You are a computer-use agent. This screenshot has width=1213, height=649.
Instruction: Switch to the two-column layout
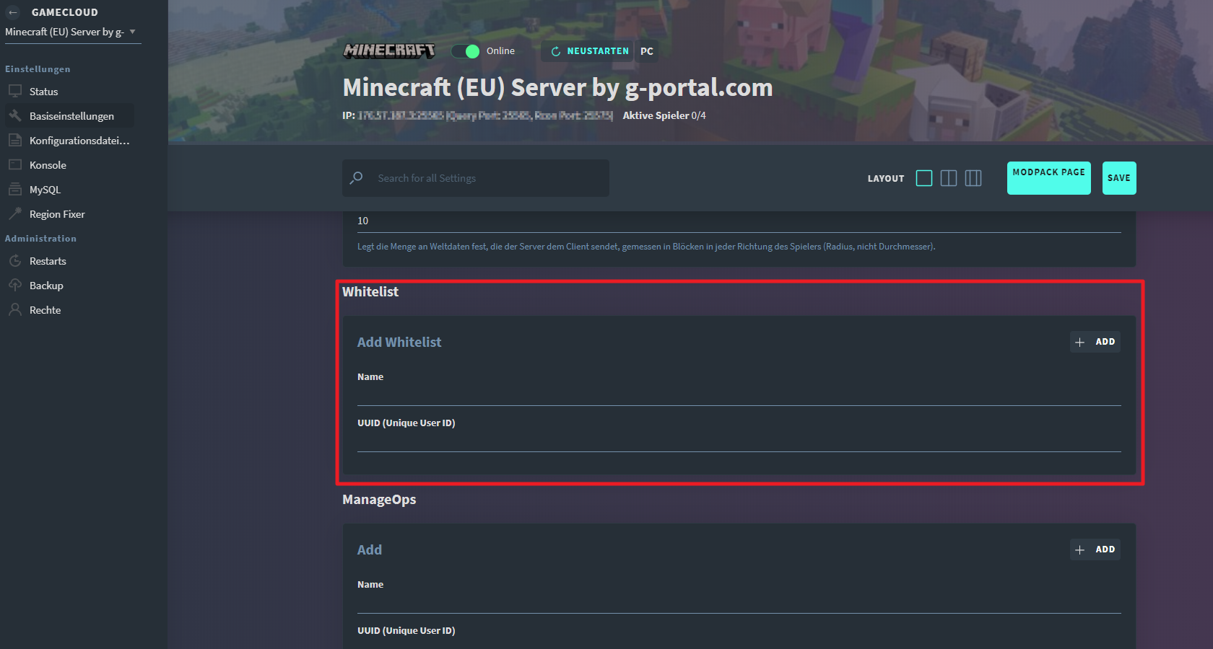(x=949, y=178)
